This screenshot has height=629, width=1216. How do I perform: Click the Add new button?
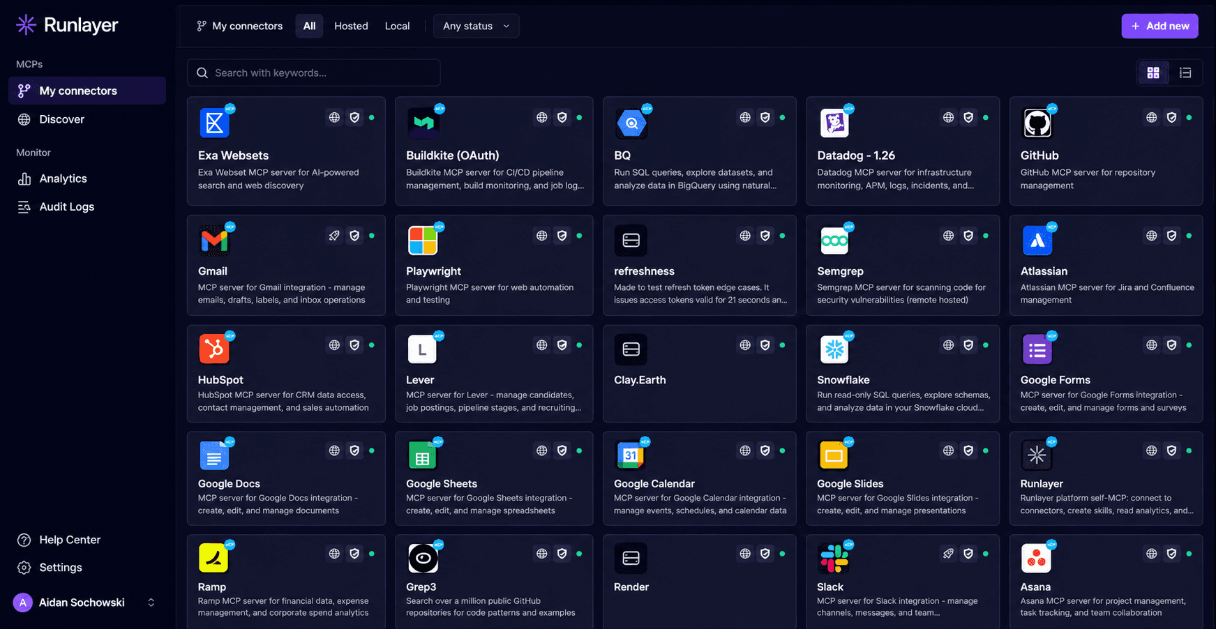pos(1159,26)
